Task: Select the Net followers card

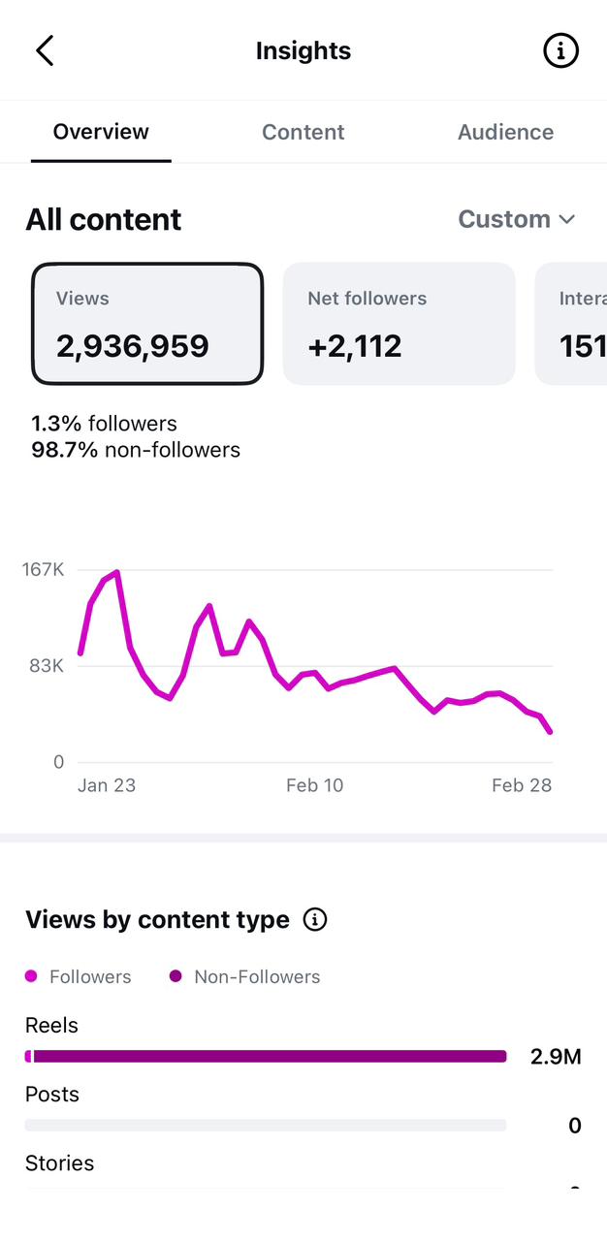Action: [x=399, y=324]
